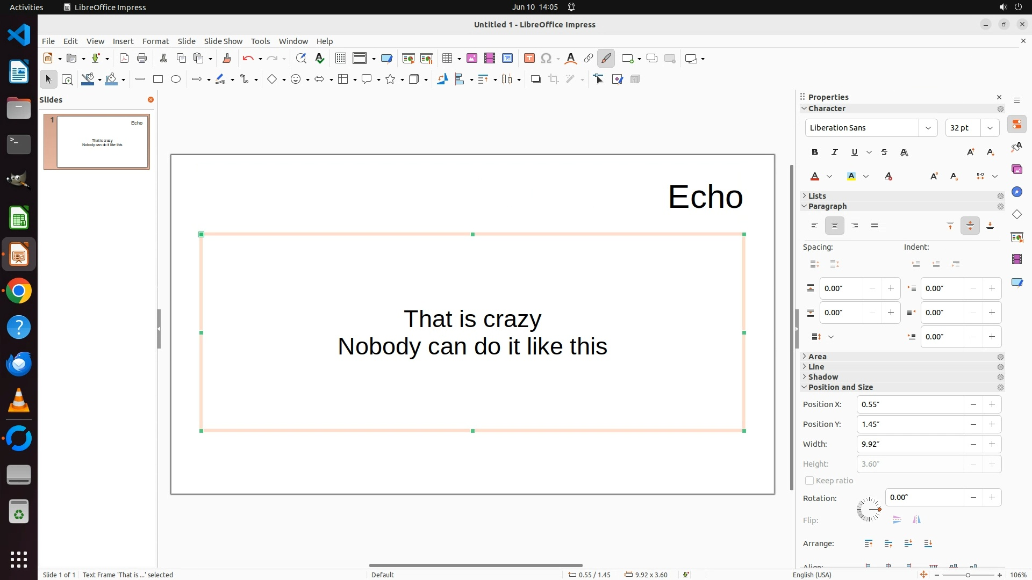This screenshot has width=1032, height=580.
Task: Click the Insert Text Box icon
Action: pyautogui.click(x=529, y=59)
